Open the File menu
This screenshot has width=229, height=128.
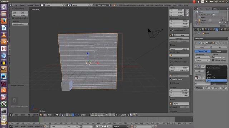tap(16, 5)
